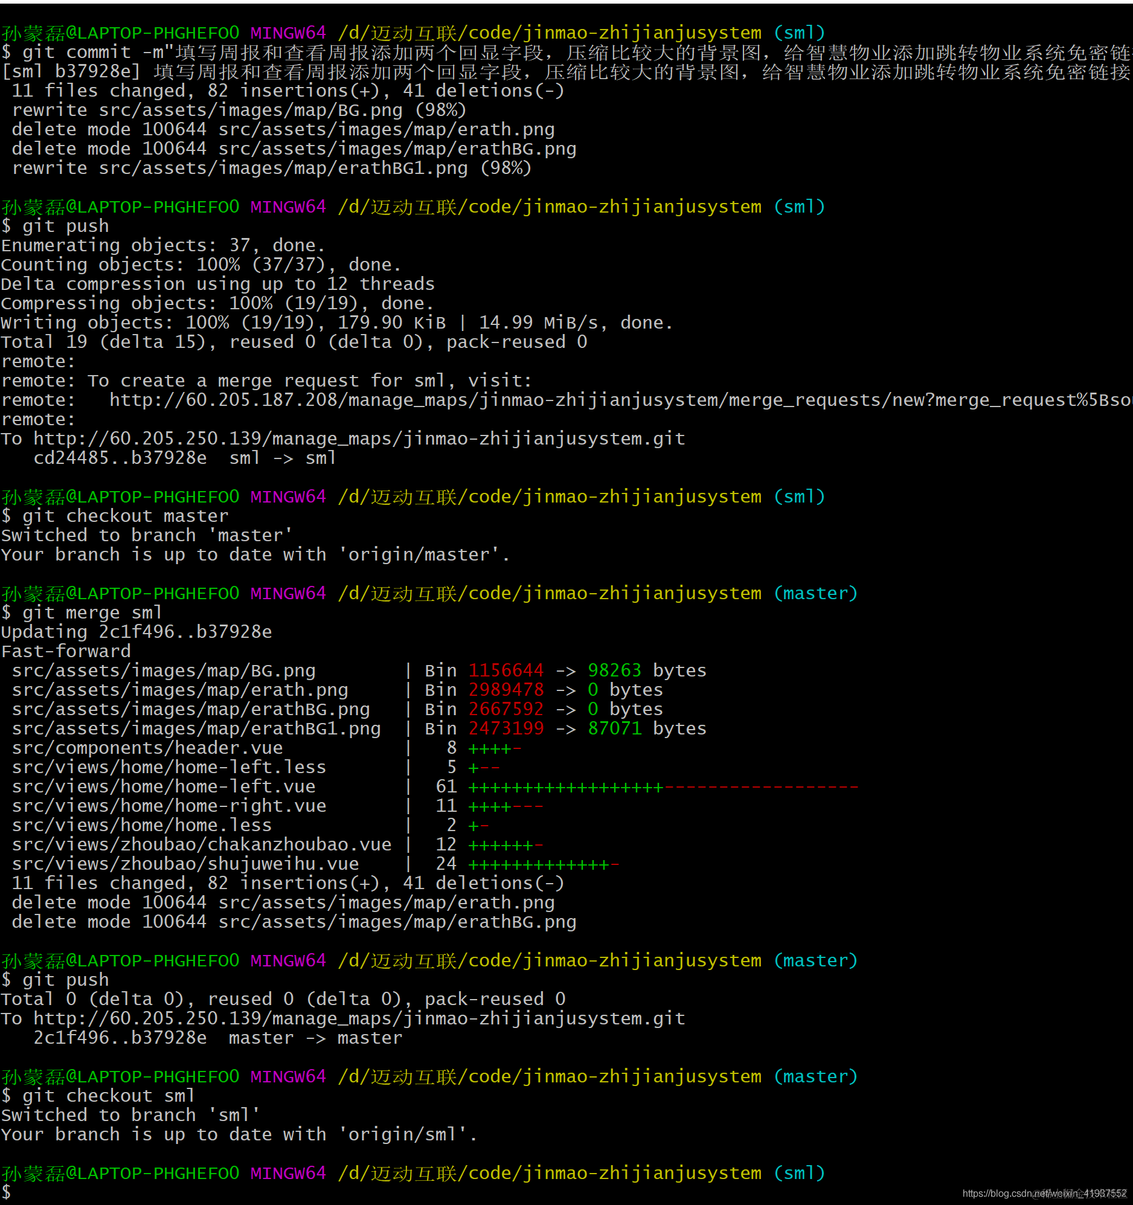
Task: Click "Your branch is up to date with 'origin/master'"
Action: pos(255,554)
